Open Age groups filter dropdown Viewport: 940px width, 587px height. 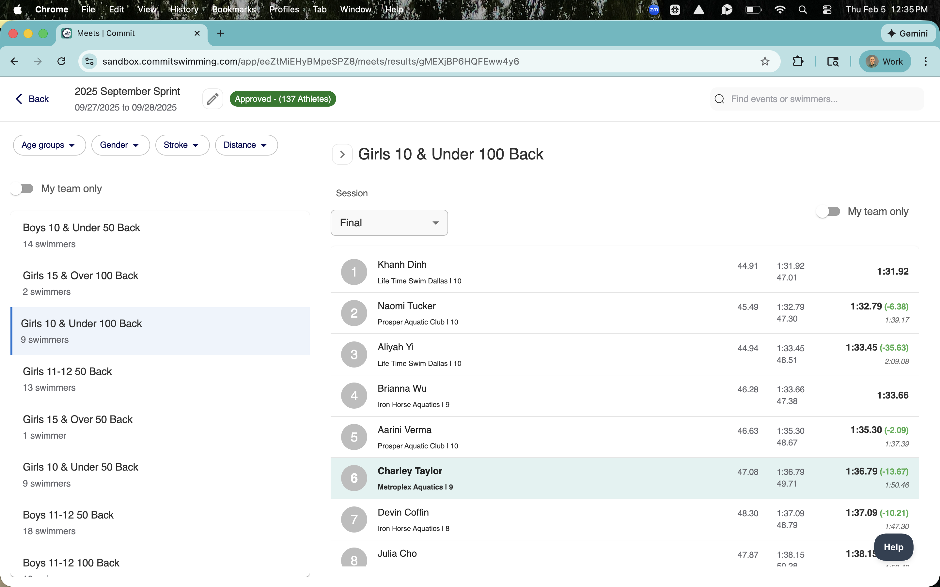pyautogui.click(x=49, y=145)
